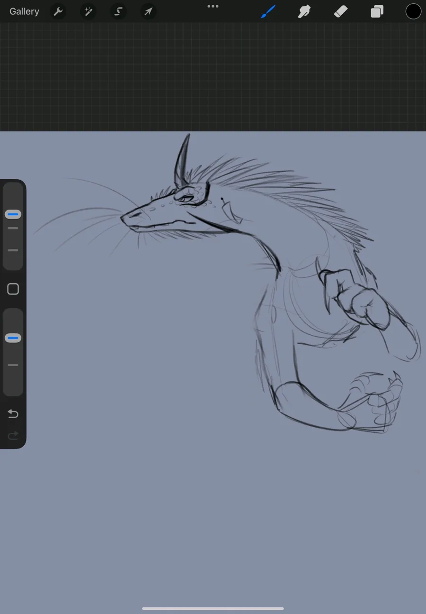
Task: Undo the last stroke
Action: coord(13,414)
